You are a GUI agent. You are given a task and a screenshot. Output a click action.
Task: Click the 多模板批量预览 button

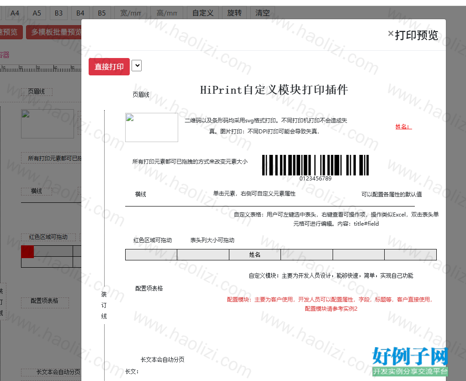pos(54,32)
